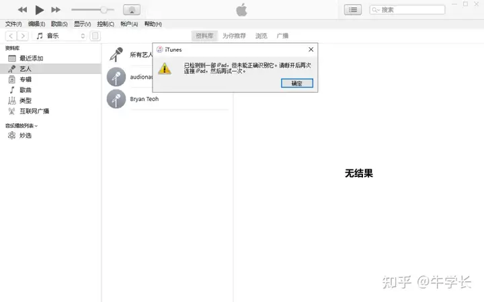Image resolution: width=484 pixels, height=302 pixels.
Task: Select 艺人 in the sidebar
Action: 50,69
